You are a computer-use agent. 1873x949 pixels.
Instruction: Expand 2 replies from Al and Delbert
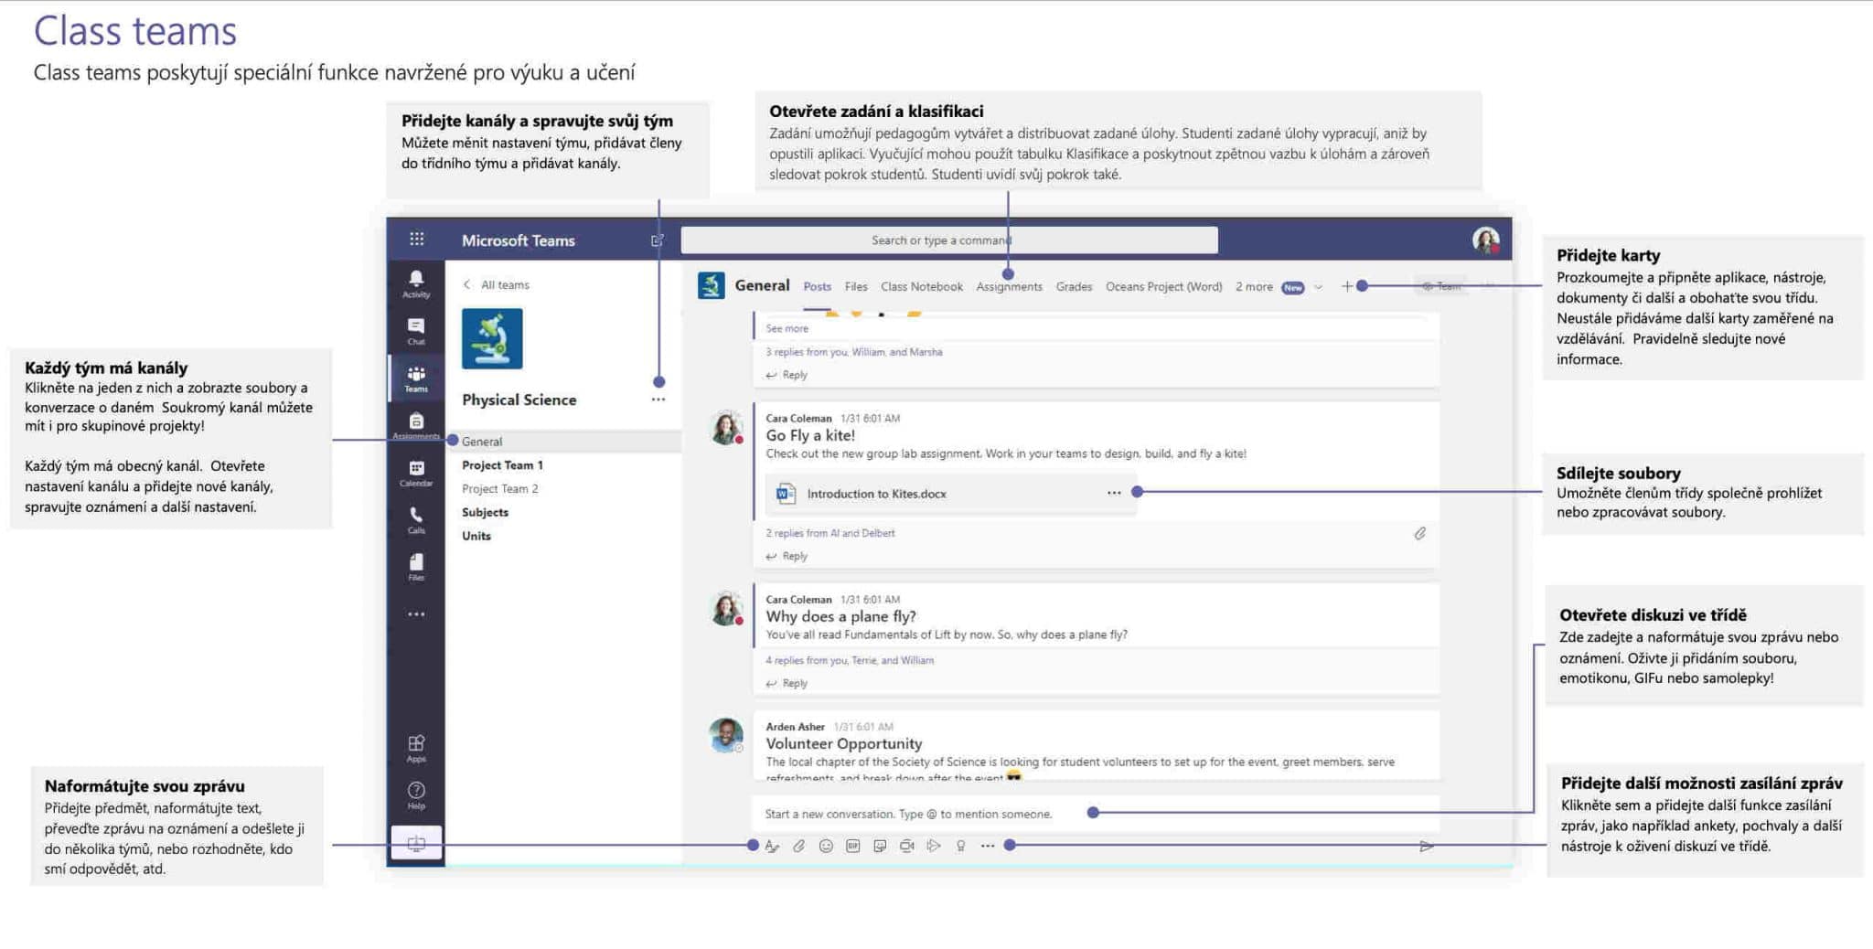tap(830, 533)
